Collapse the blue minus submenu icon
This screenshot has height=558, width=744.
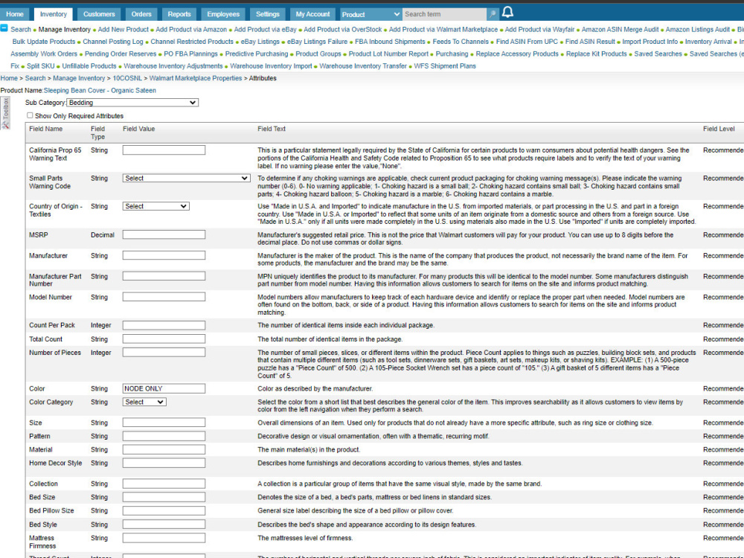(x=4, y=28)
